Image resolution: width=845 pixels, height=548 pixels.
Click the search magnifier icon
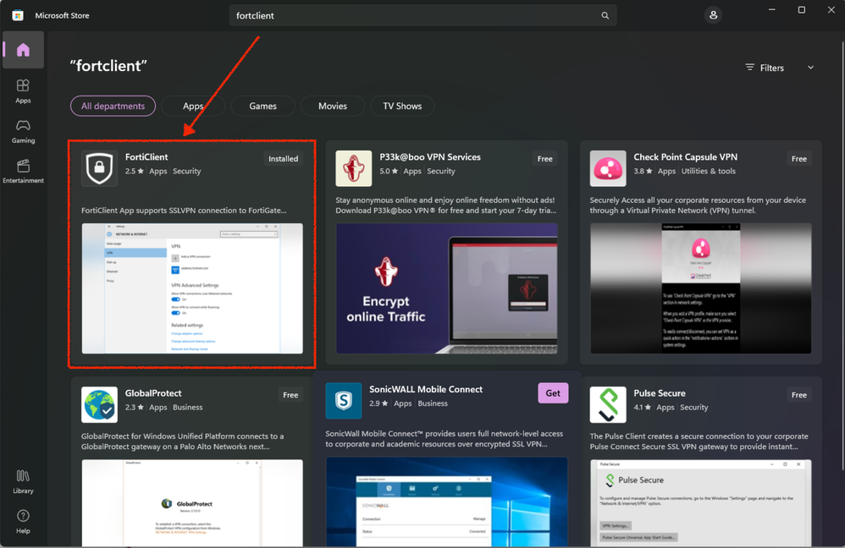[605, 15]
